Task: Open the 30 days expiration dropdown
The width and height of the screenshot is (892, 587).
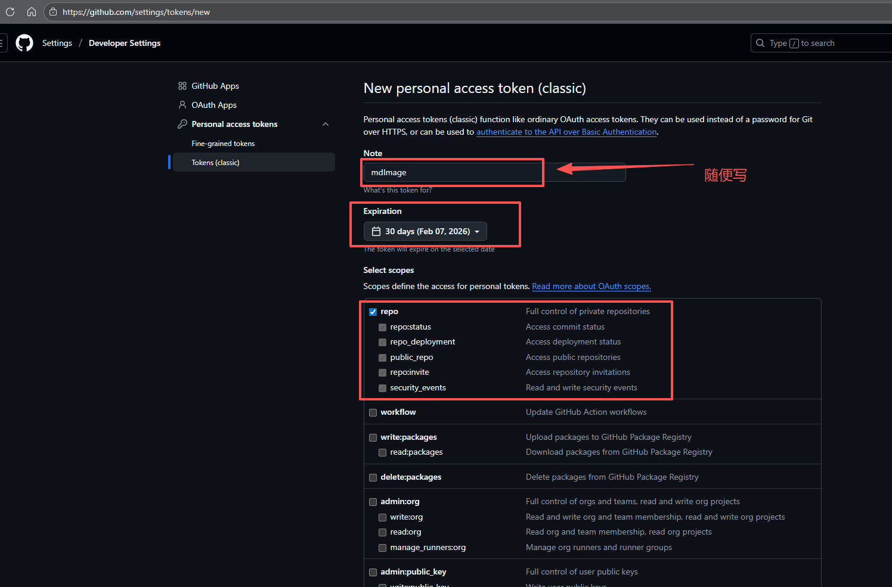Action: point(425,231)
